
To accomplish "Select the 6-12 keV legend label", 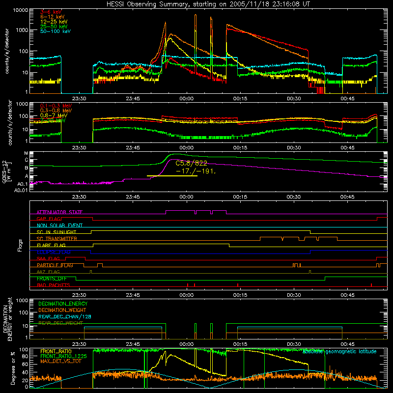I will click(53, 17).
